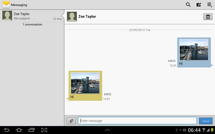
Task: Focus the Enter message text field
Action: [x=137, y=121]
